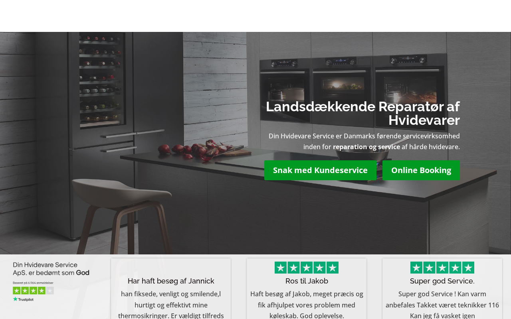
Task: Open the Har haft besøg af Jannick review
Action: pos(171,281)
